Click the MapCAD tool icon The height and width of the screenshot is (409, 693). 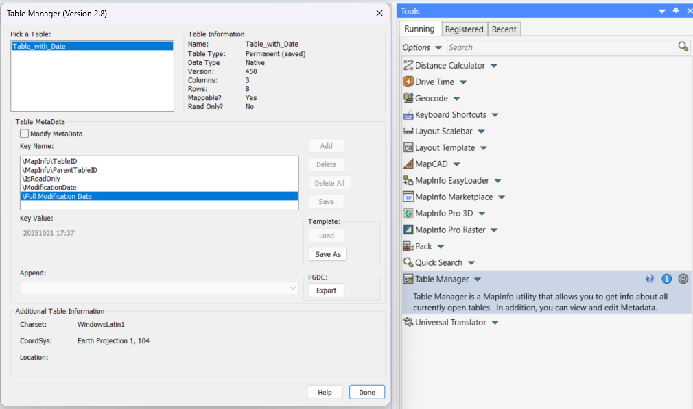coord(408,164)
